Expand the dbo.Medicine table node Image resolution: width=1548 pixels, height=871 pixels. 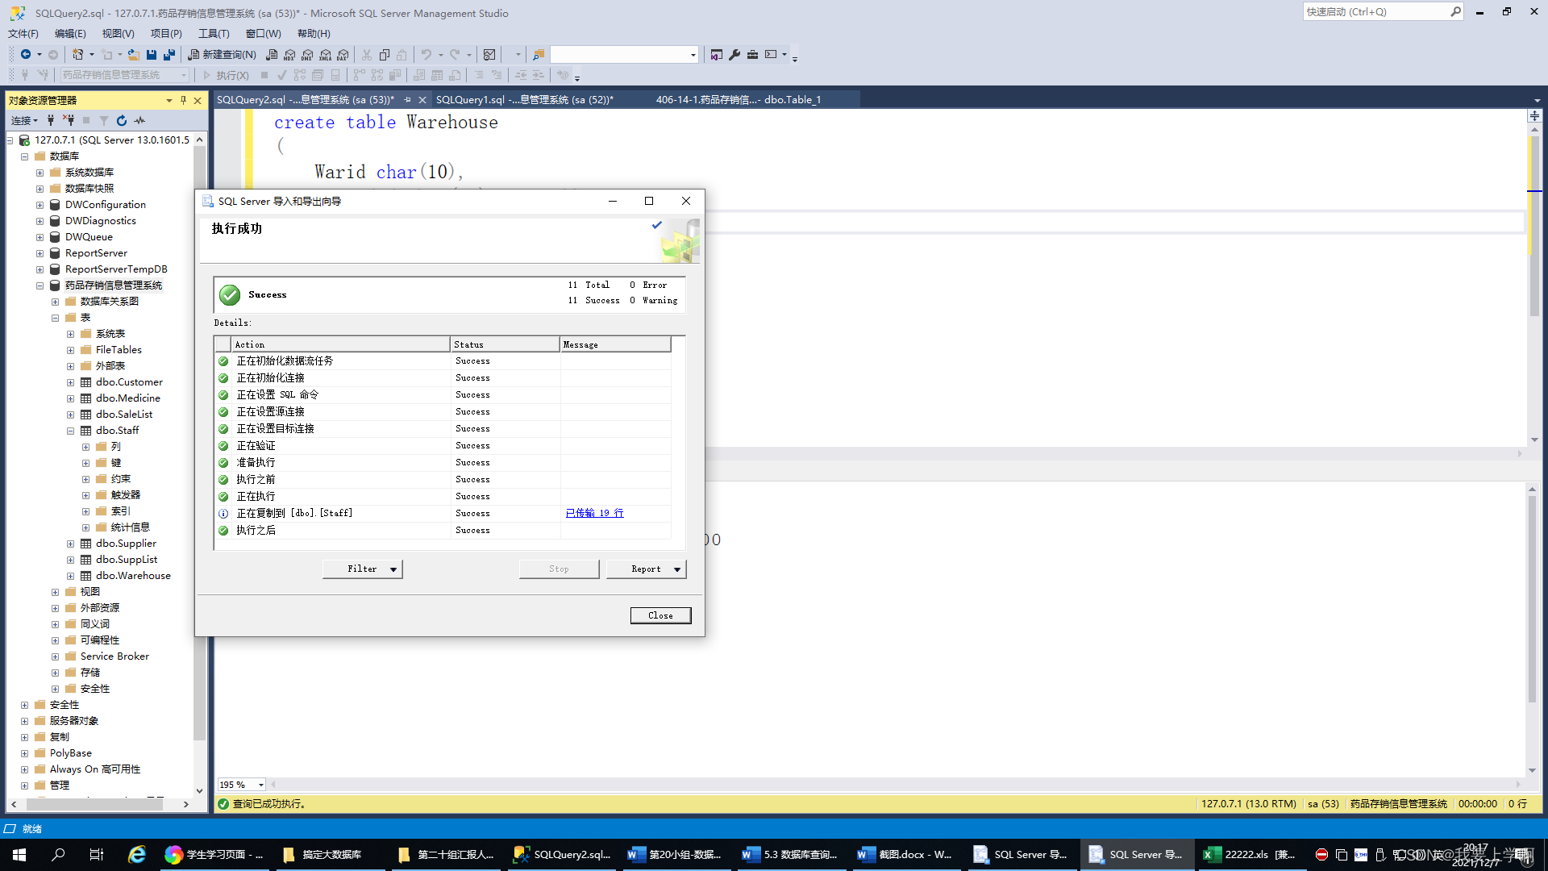click(70, 398)
